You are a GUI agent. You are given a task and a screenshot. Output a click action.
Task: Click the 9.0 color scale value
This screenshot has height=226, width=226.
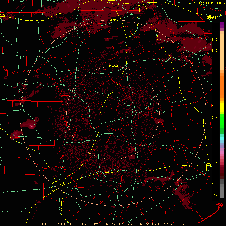point(215,40)
